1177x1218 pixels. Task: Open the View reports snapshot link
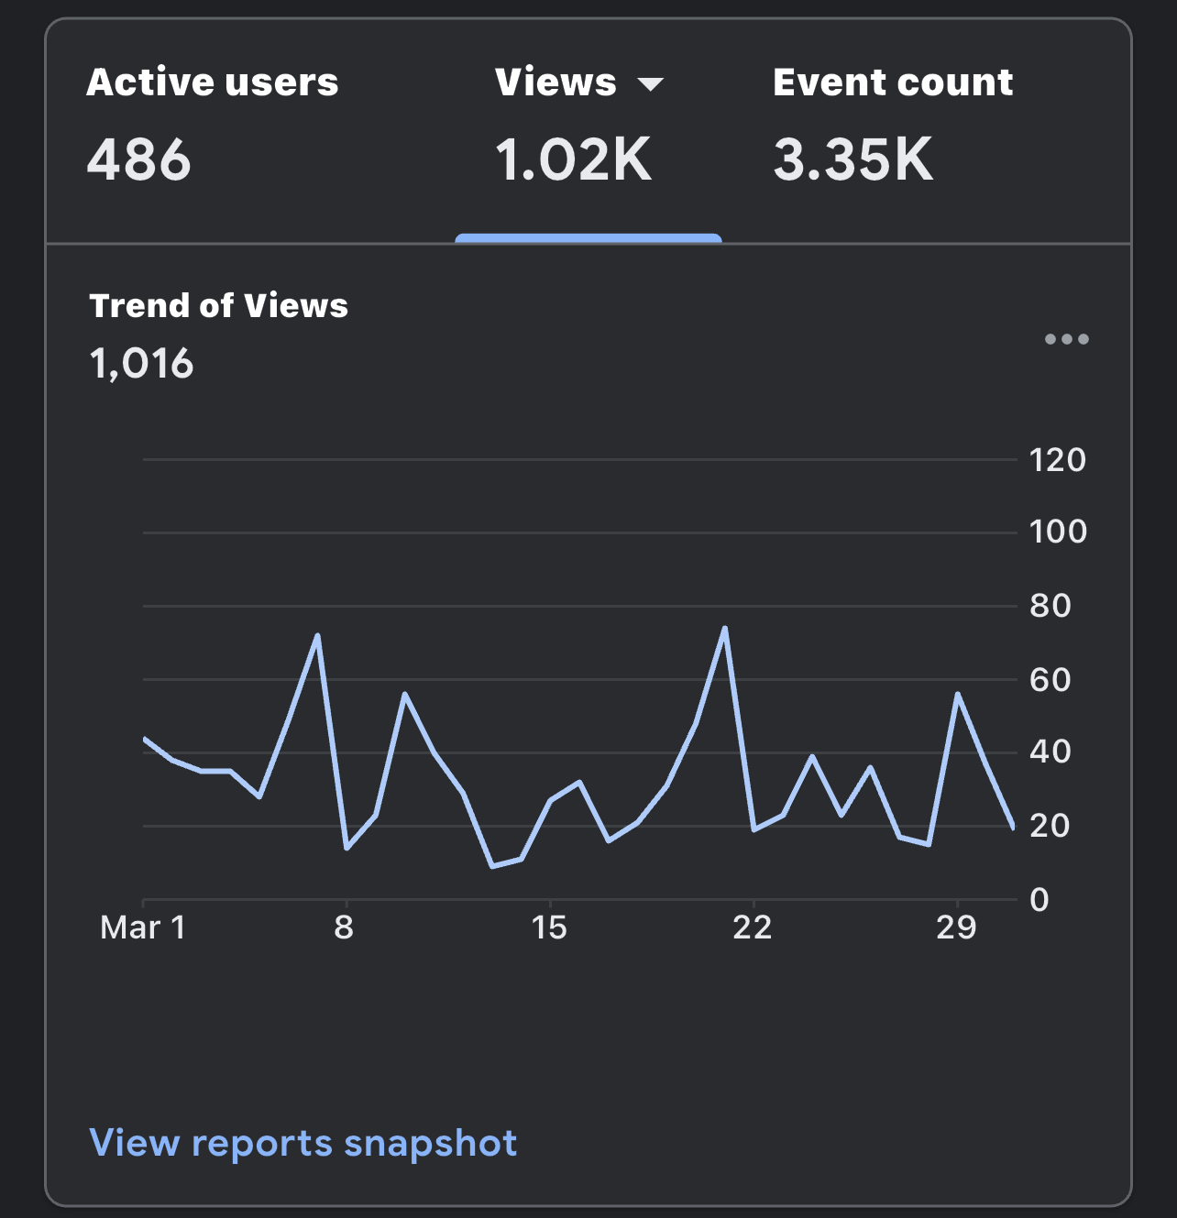click(303, 1144)
